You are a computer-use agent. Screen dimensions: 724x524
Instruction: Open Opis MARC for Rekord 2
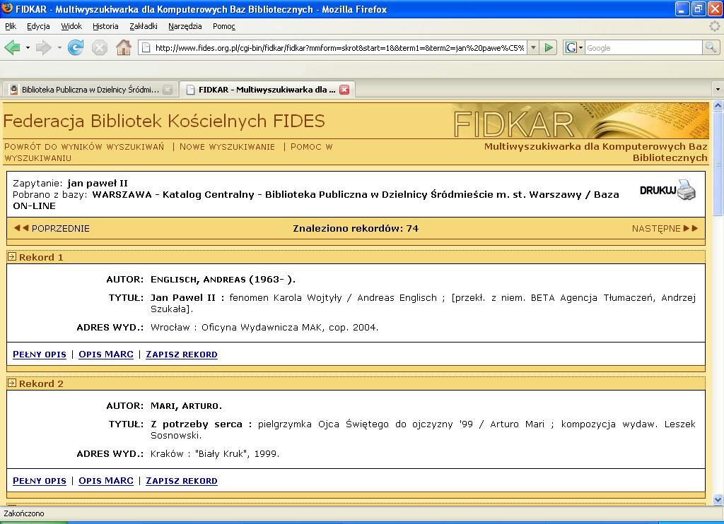click(x=106, y=481)
